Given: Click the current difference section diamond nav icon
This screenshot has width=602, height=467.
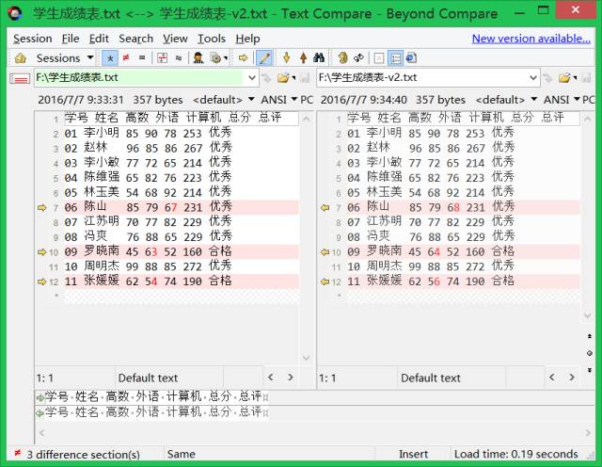Looking at the screenshot, I should click(590, 353).
